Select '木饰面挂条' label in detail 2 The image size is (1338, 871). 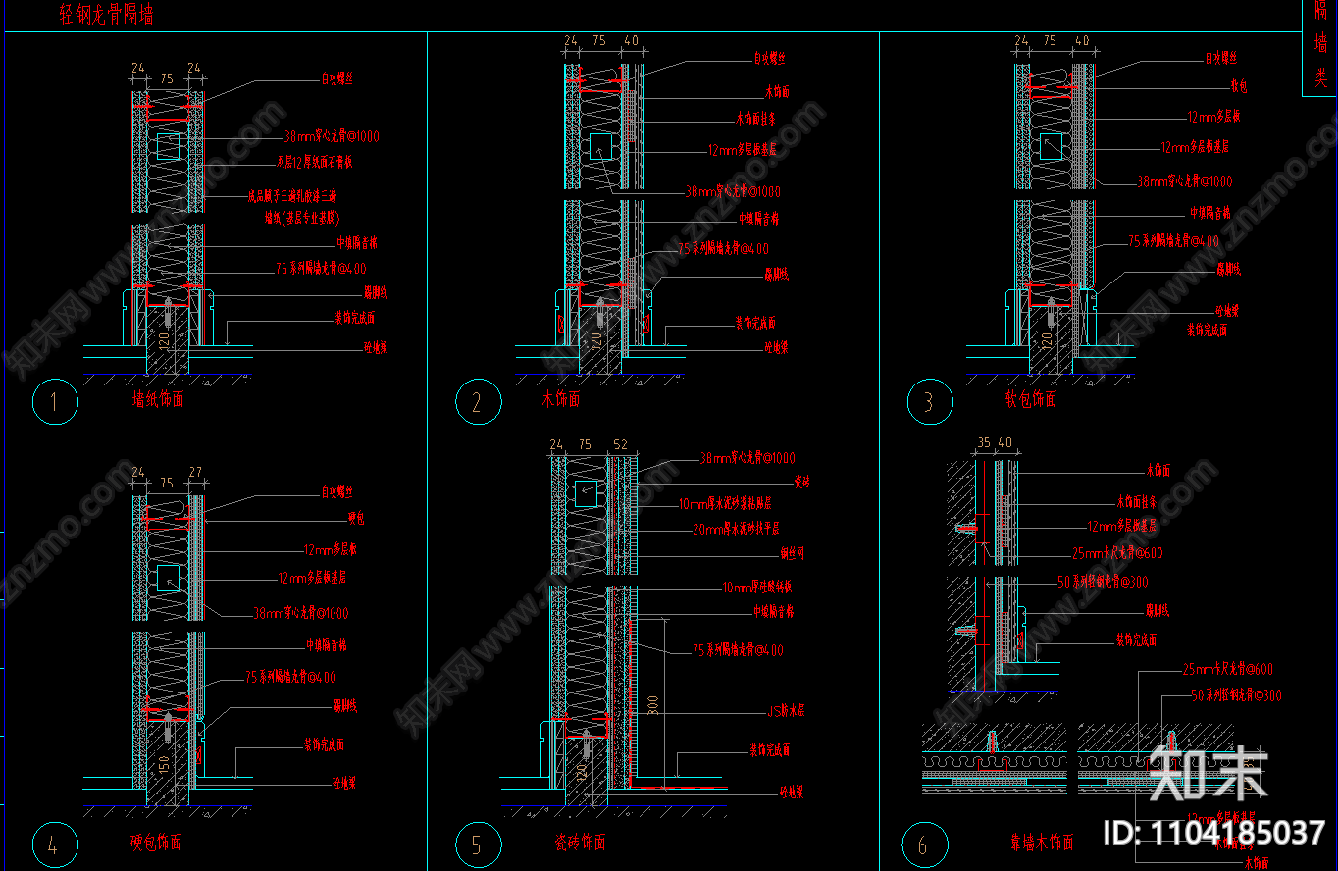(755, 119)
